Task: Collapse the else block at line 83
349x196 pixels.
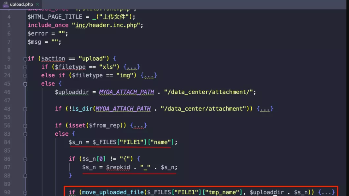Action: click(x=25, y=134)
